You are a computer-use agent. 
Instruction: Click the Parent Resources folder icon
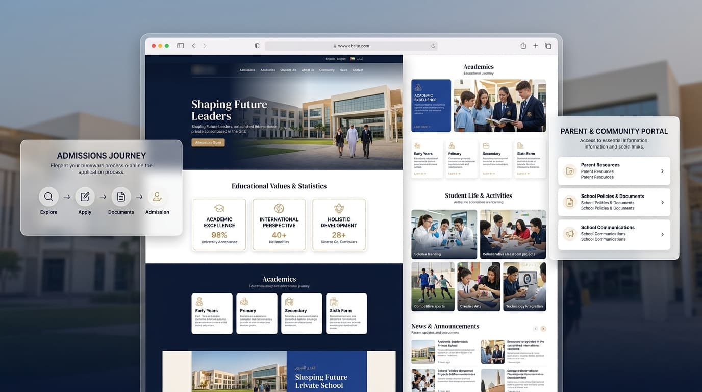570,171
